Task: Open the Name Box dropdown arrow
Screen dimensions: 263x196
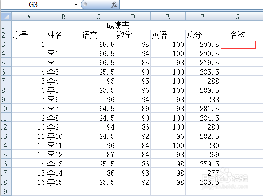Action: pos(76,5)
